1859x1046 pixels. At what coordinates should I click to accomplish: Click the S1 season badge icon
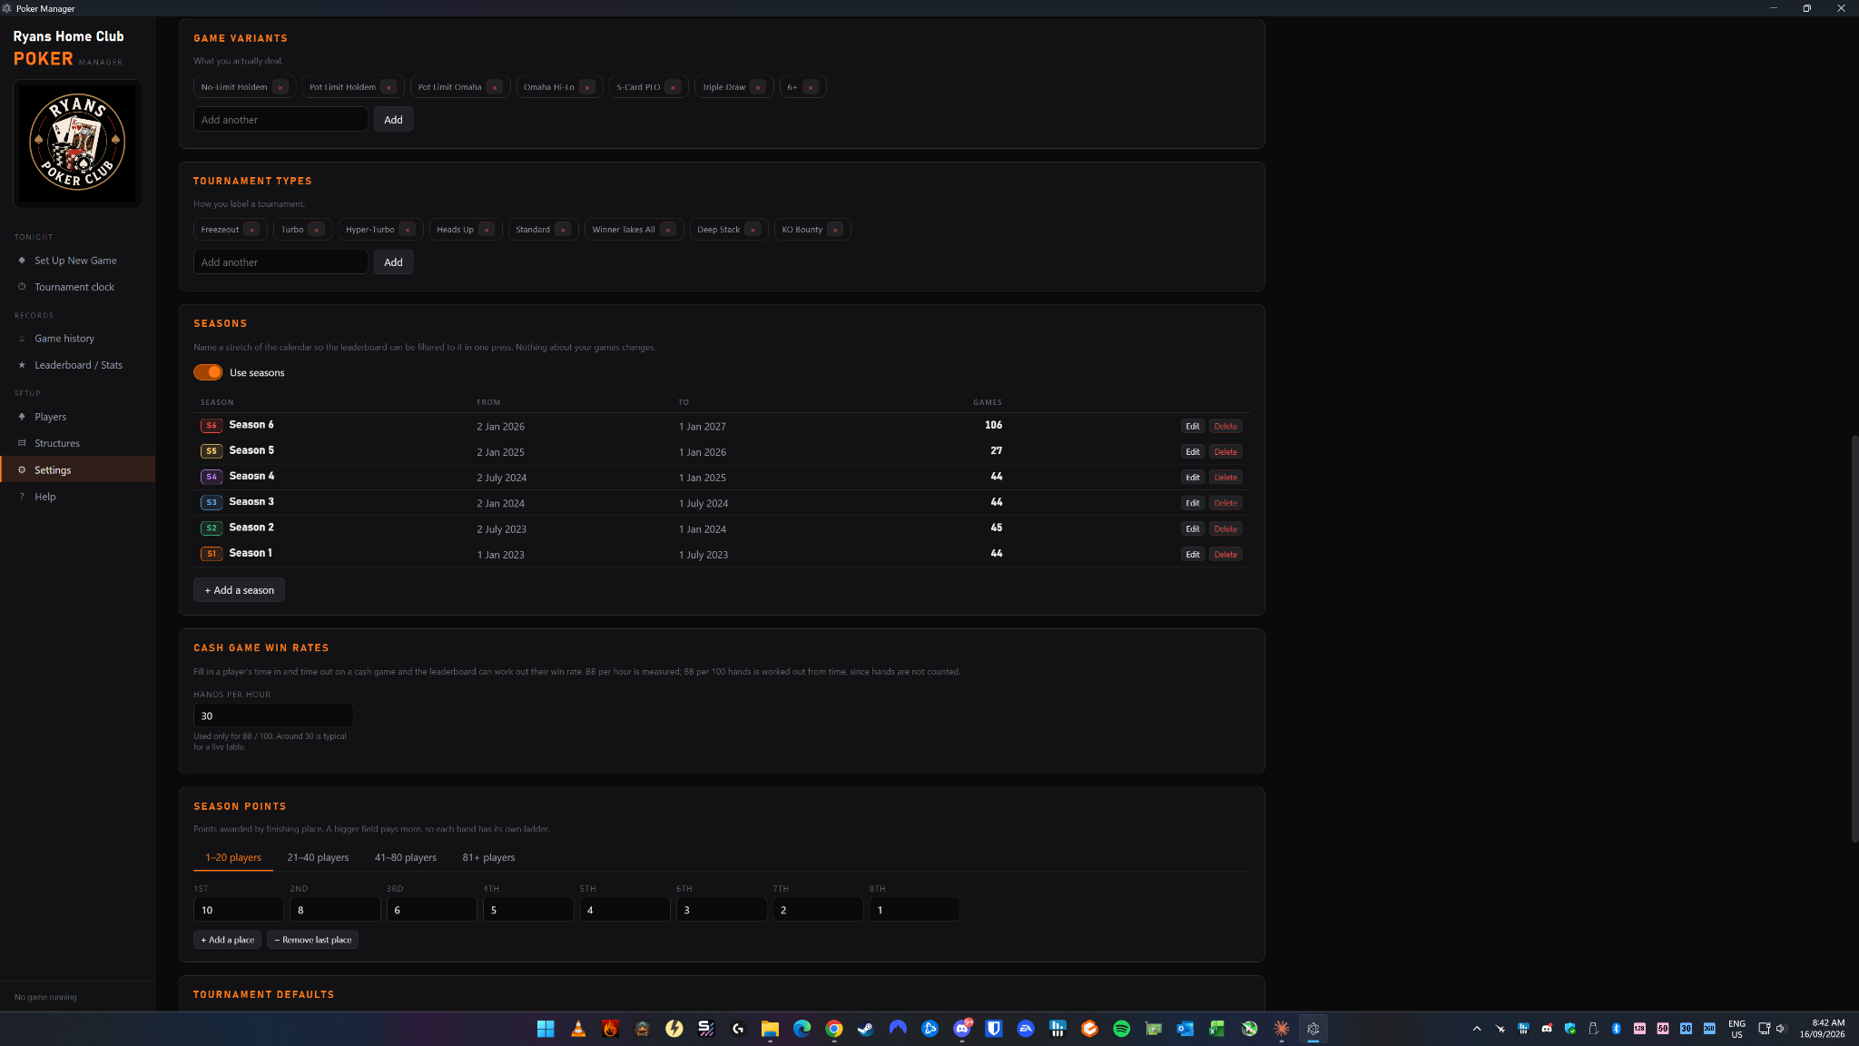click(211, 554)
